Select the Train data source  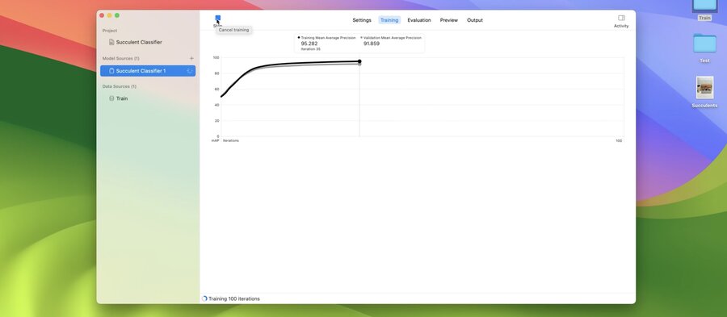coord(148,98)
